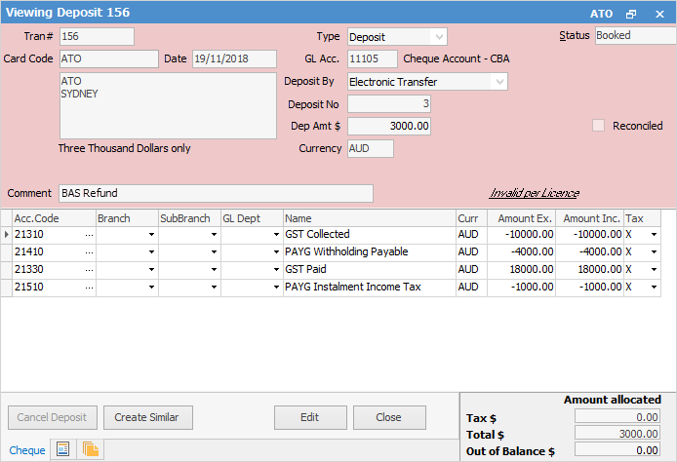Image resolution: width=677 pixels, height=462 pixels.
Task: Click ellipsis lookup for account code 21510
Action: pos(89,288)
